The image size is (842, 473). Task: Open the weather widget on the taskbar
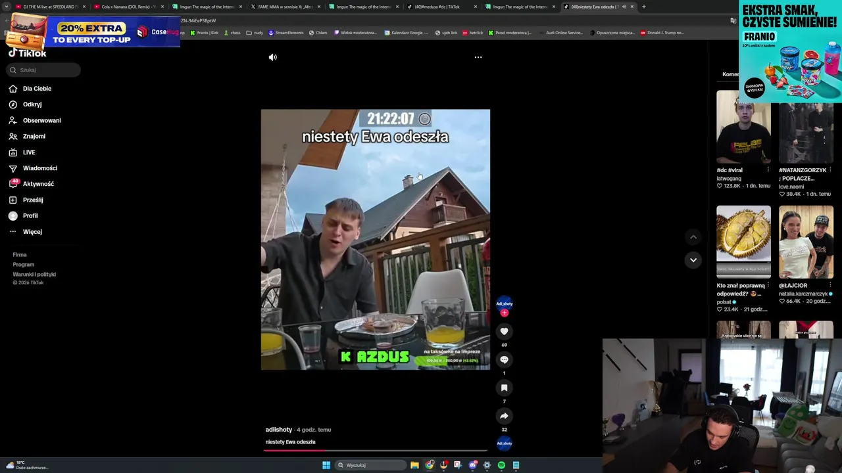26,465
